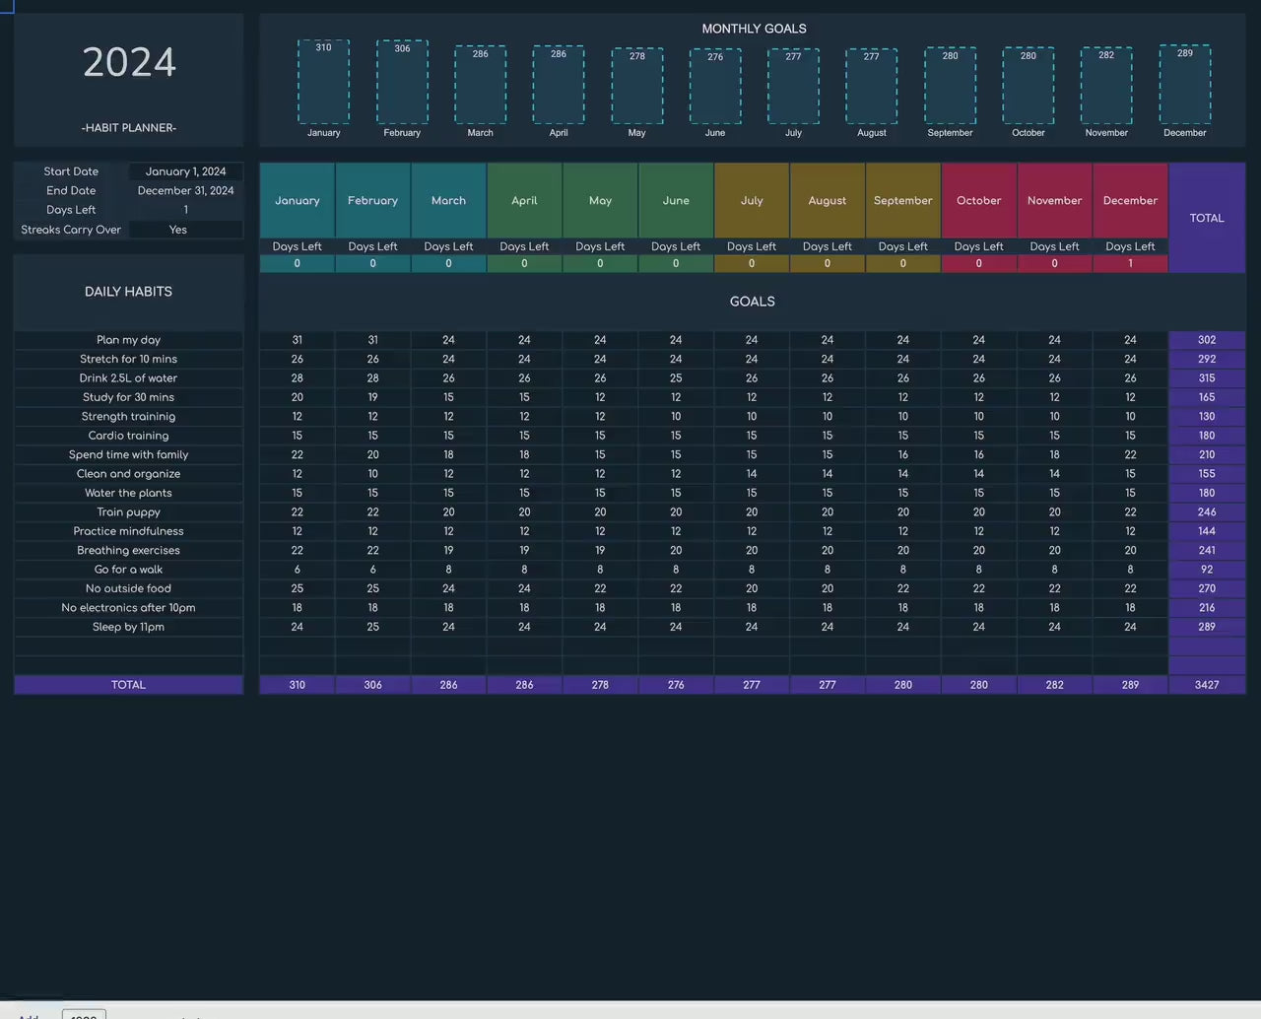Click the teal January month header

click(298, 201)
